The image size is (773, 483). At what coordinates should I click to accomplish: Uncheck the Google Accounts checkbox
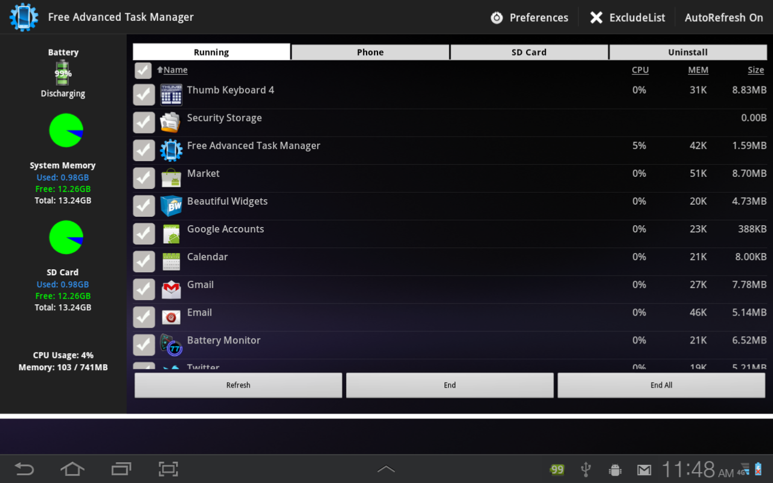[144, 234]
